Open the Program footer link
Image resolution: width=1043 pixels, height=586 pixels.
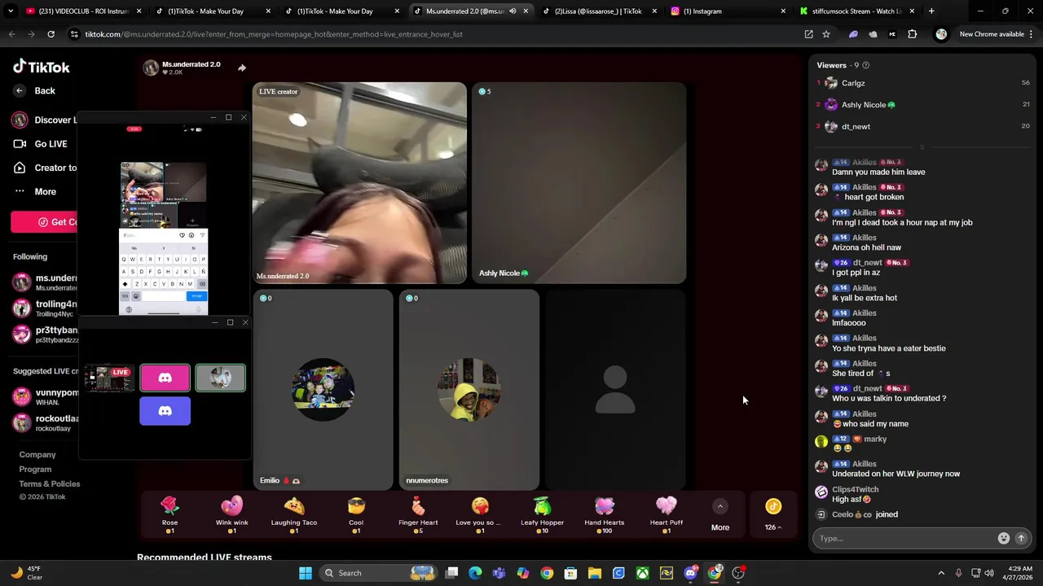[35, 470]
